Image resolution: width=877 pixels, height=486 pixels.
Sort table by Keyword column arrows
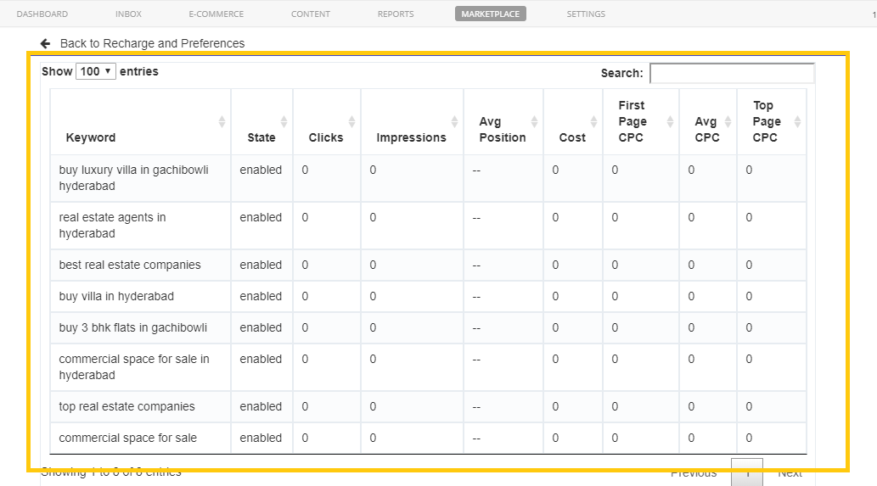coord(222,122)
